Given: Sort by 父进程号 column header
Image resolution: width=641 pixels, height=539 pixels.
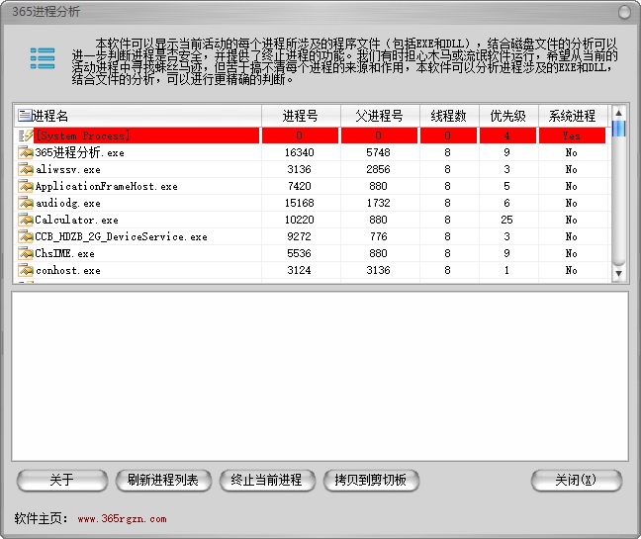Looking at the screenshot, I should (379, 116).
